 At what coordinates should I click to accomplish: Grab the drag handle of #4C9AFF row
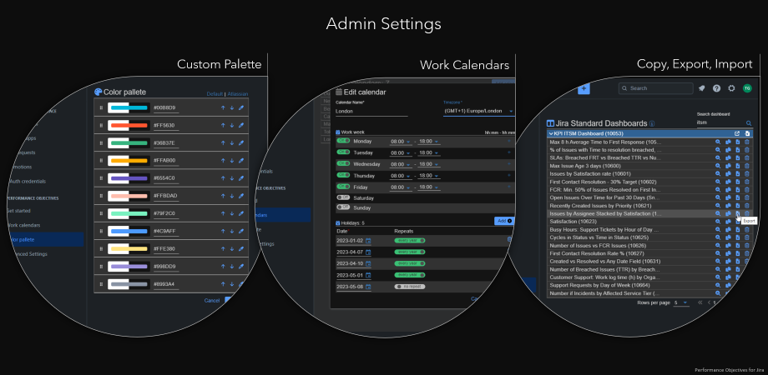point(101,231)
